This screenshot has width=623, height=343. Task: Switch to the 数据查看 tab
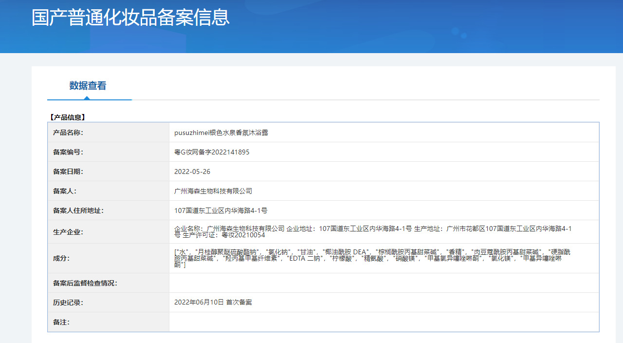click(x=88, y=86)
